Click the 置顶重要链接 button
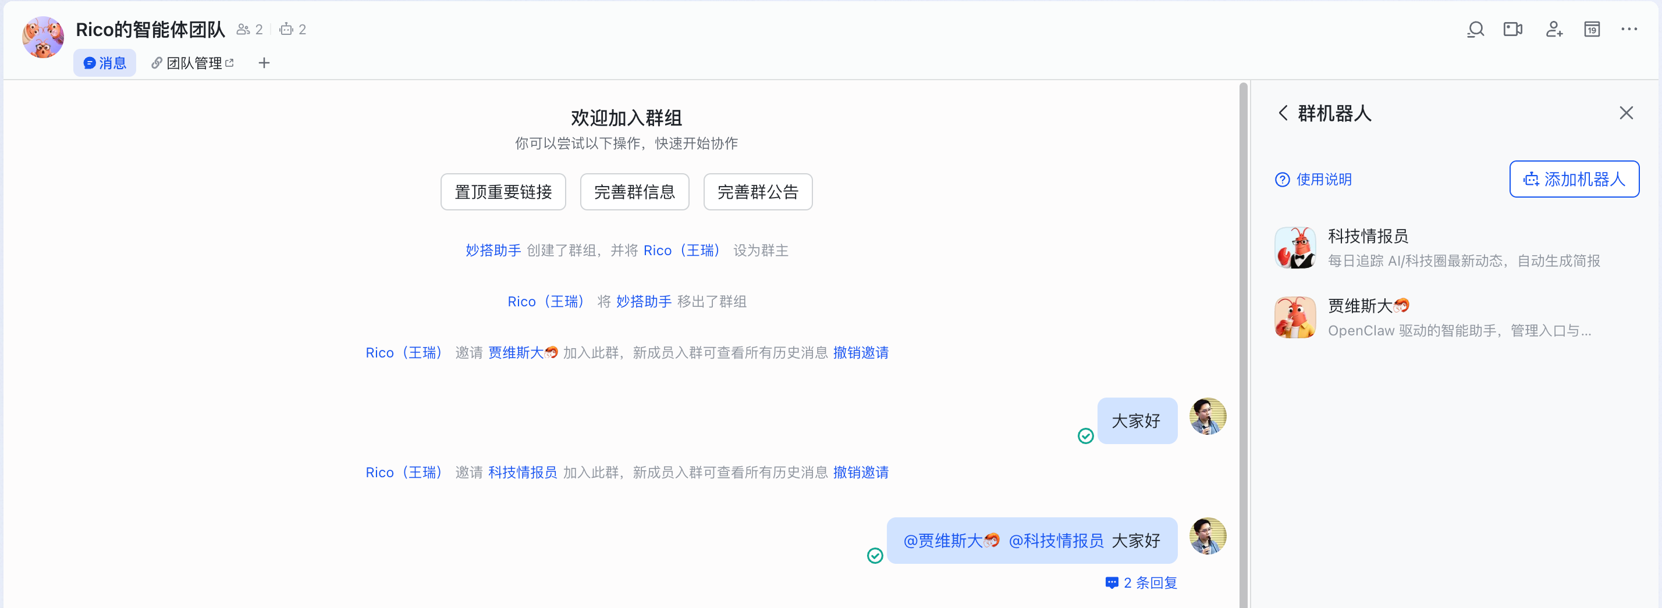The width and height of the screenshot is (1662, 608). tap(503, 192)
